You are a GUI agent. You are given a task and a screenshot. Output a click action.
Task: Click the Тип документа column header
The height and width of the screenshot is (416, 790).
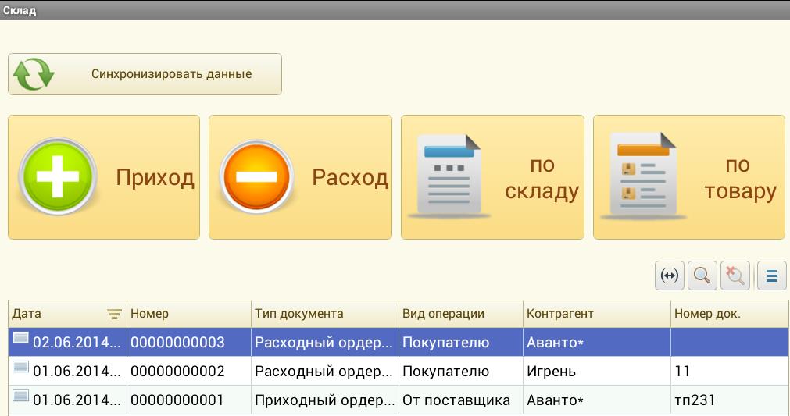coord(324,314)
